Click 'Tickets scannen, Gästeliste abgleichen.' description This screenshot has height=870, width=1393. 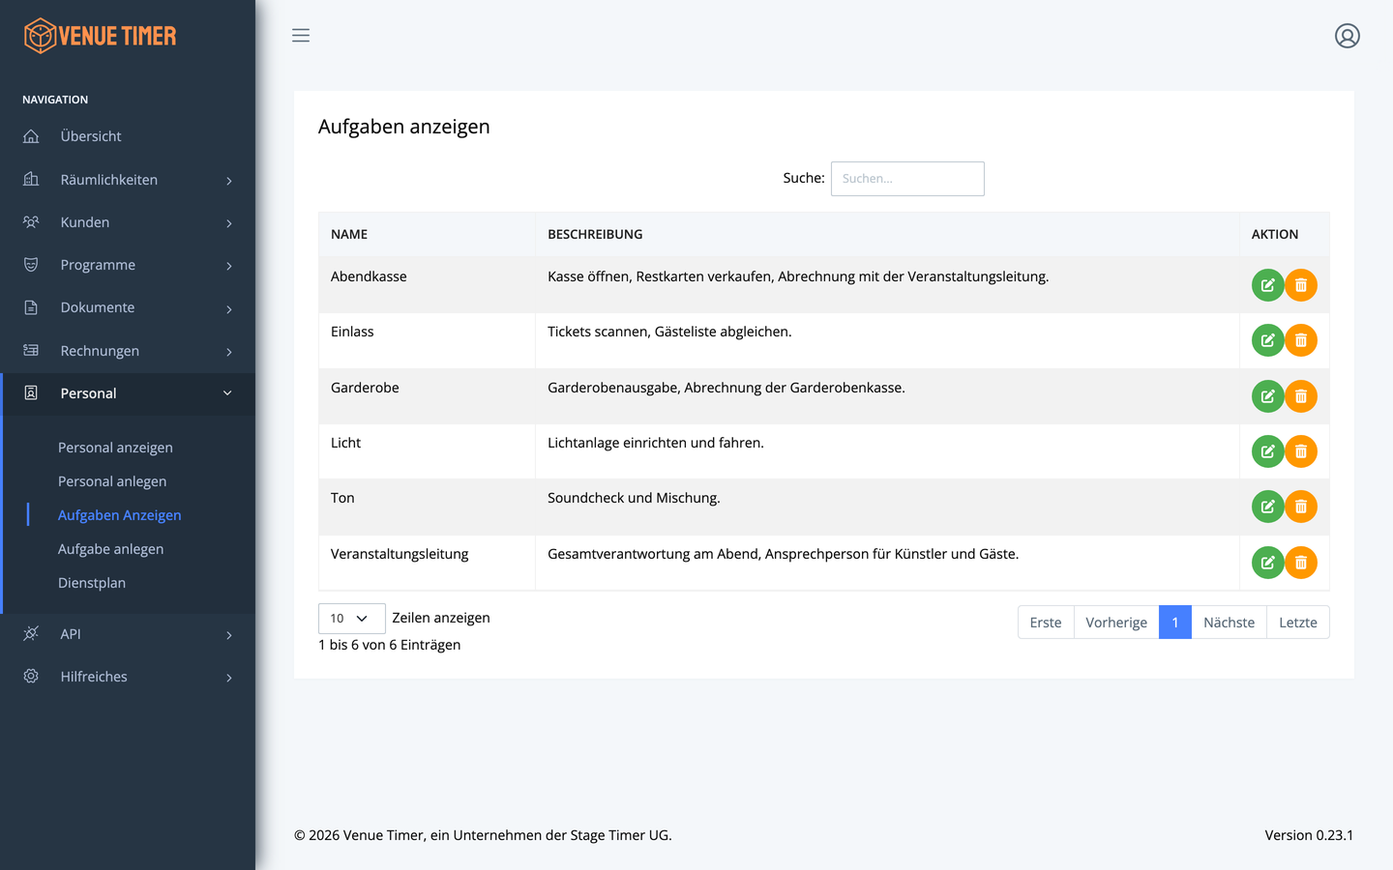click(669, 332)
